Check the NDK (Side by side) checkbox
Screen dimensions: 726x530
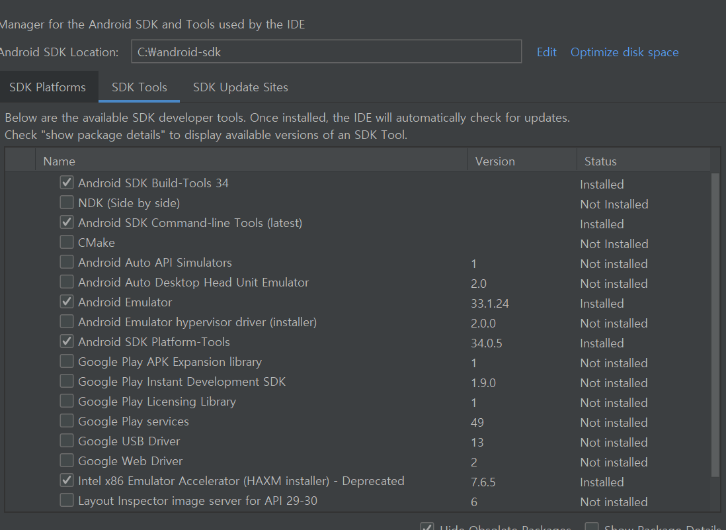pyautogui.click(x=67, y=202)
